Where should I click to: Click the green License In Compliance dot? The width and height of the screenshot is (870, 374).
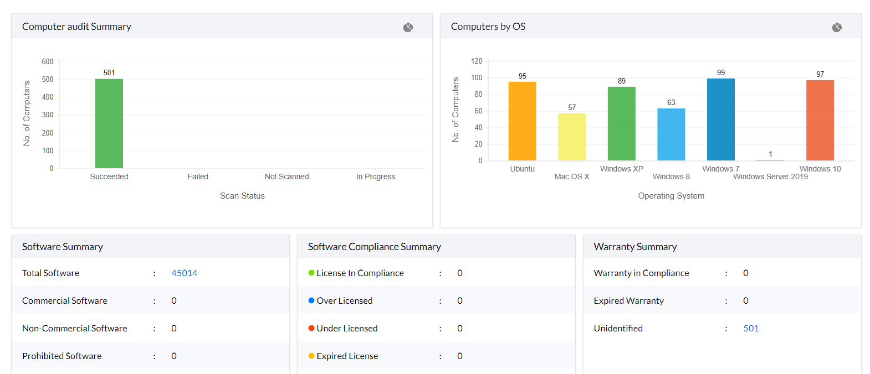click(x=311, y=273)
